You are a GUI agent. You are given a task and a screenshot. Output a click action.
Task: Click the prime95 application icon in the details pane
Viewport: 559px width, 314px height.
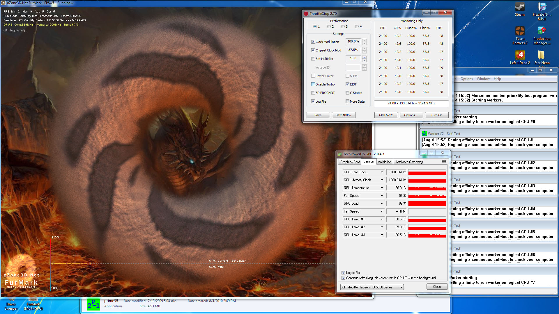pos(93,304)
